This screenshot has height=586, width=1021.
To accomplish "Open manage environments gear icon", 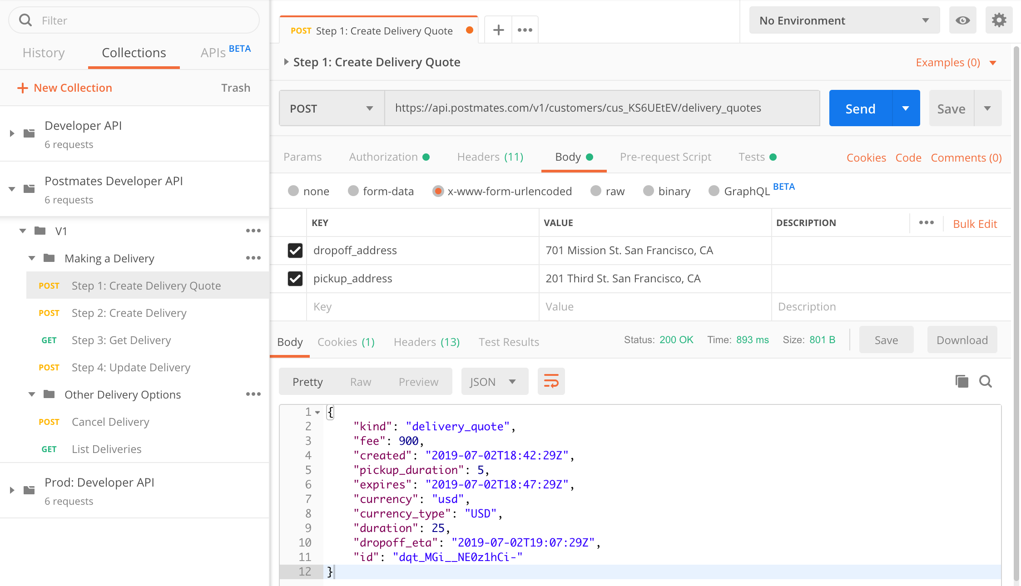I will (x=999, y=20).
